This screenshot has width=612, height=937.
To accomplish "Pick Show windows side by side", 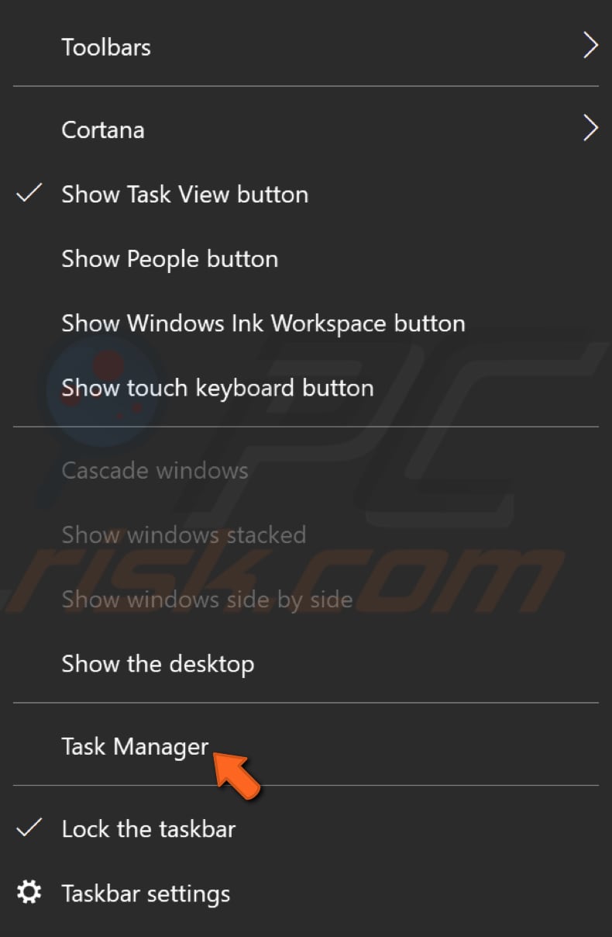I will pyautogui.click(x=207, y=600).
